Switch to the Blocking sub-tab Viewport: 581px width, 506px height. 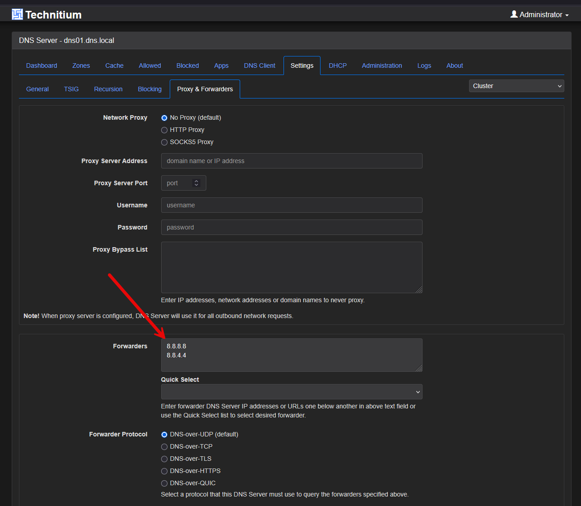pyautogui.click(x=150, y=89)
